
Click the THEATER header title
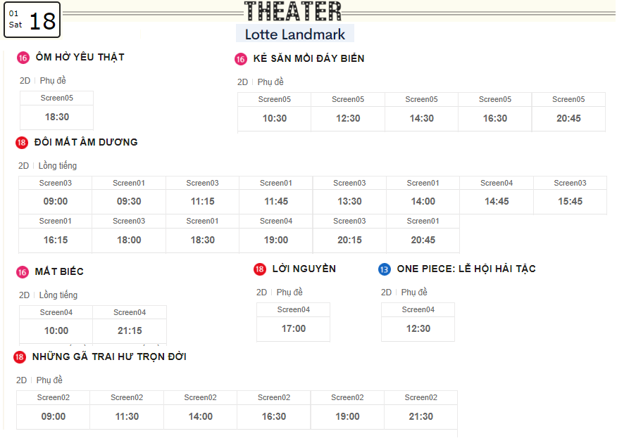(x=293, y=11)
